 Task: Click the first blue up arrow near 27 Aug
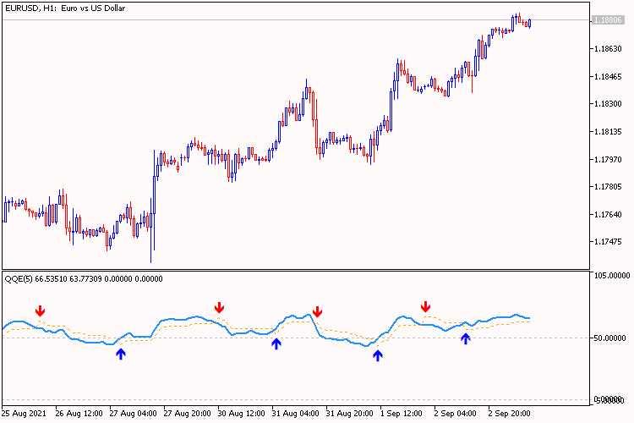[121, 354]
